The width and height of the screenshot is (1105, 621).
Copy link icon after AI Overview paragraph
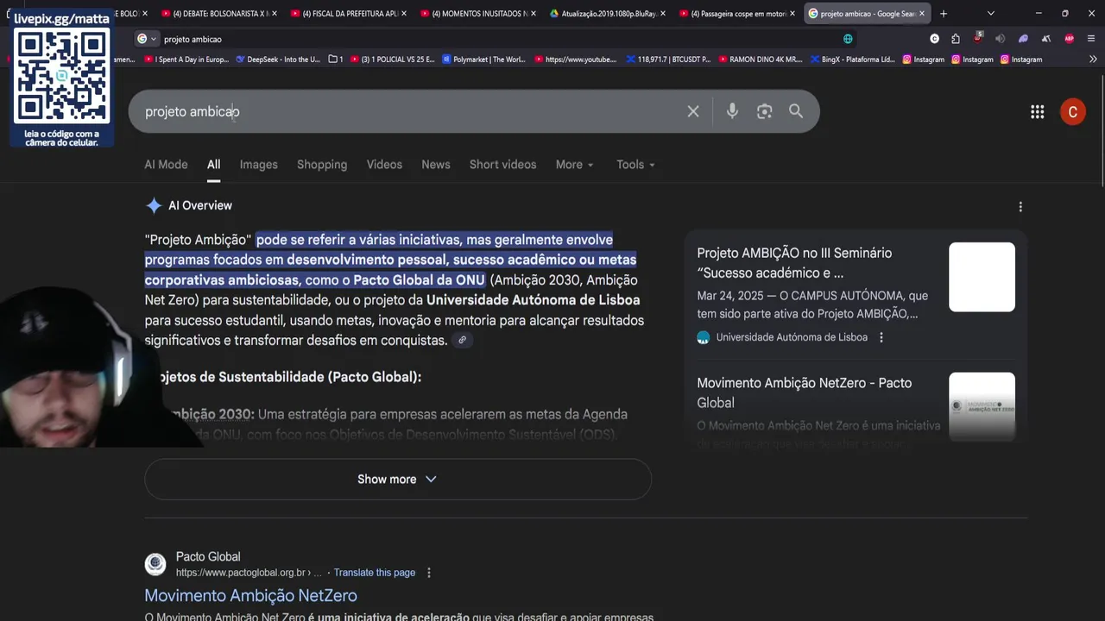(x=463, y=340)
